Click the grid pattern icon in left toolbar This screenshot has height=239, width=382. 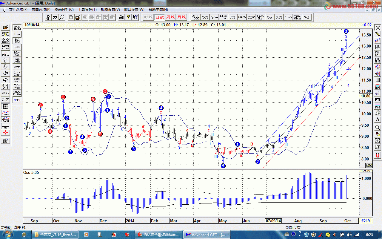tap(5, 106)
